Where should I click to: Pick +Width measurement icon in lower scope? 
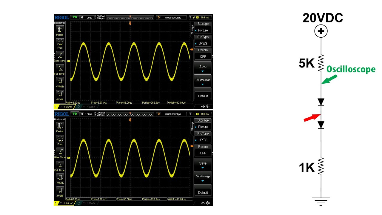click(60, 177)
